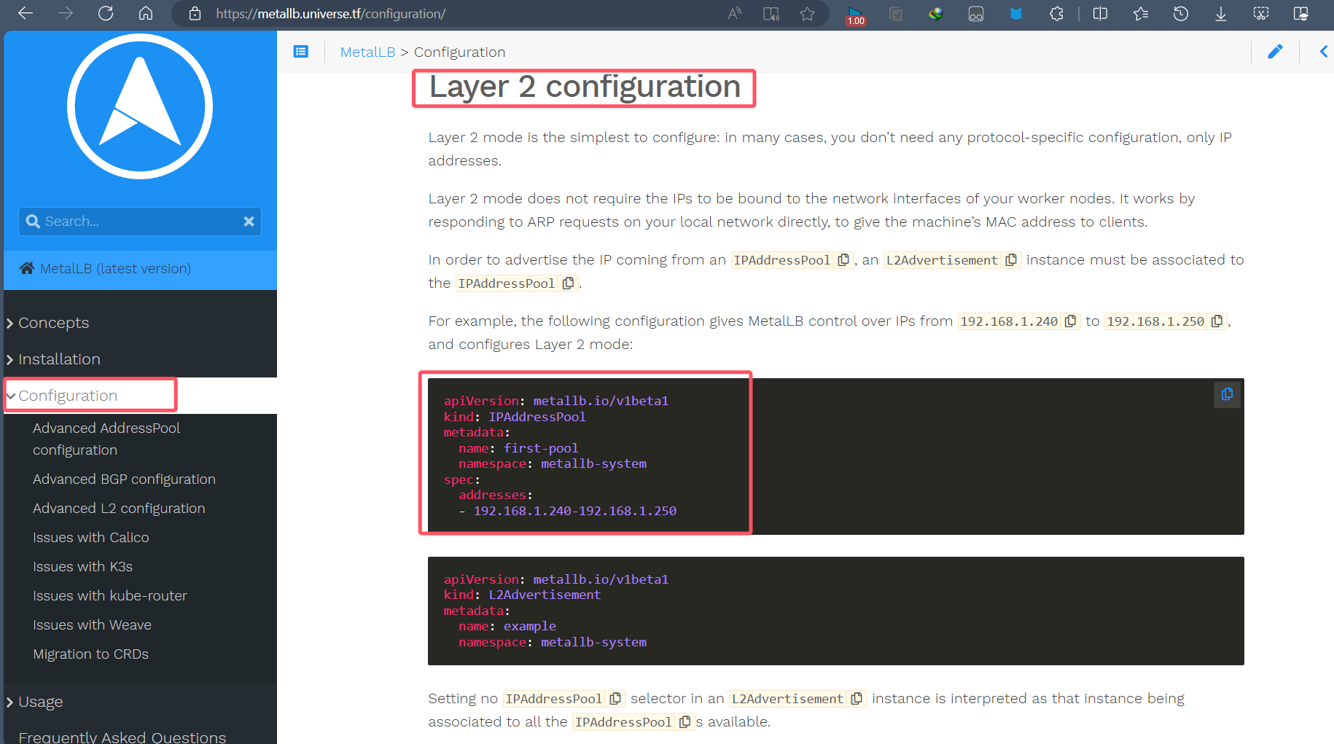The width and height of the screenshot is (1334, 744).
Task: Copy L2Advertisement code near 'selector in an'
Action: (857, 699)
